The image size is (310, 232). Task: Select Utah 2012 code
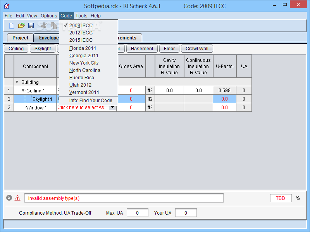point(88,85)
